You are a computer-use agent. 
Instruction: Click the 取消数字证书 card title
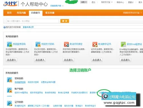coord(105,44)
